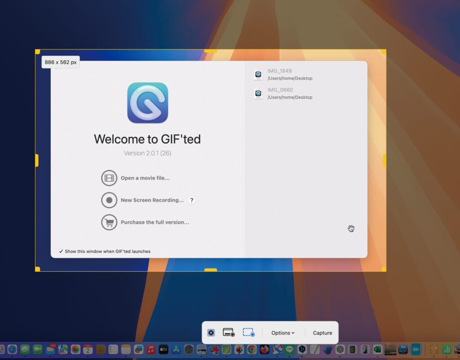Open the screen recording help question mark
Viewport: 460px width, 360px height.
[191, 200]
